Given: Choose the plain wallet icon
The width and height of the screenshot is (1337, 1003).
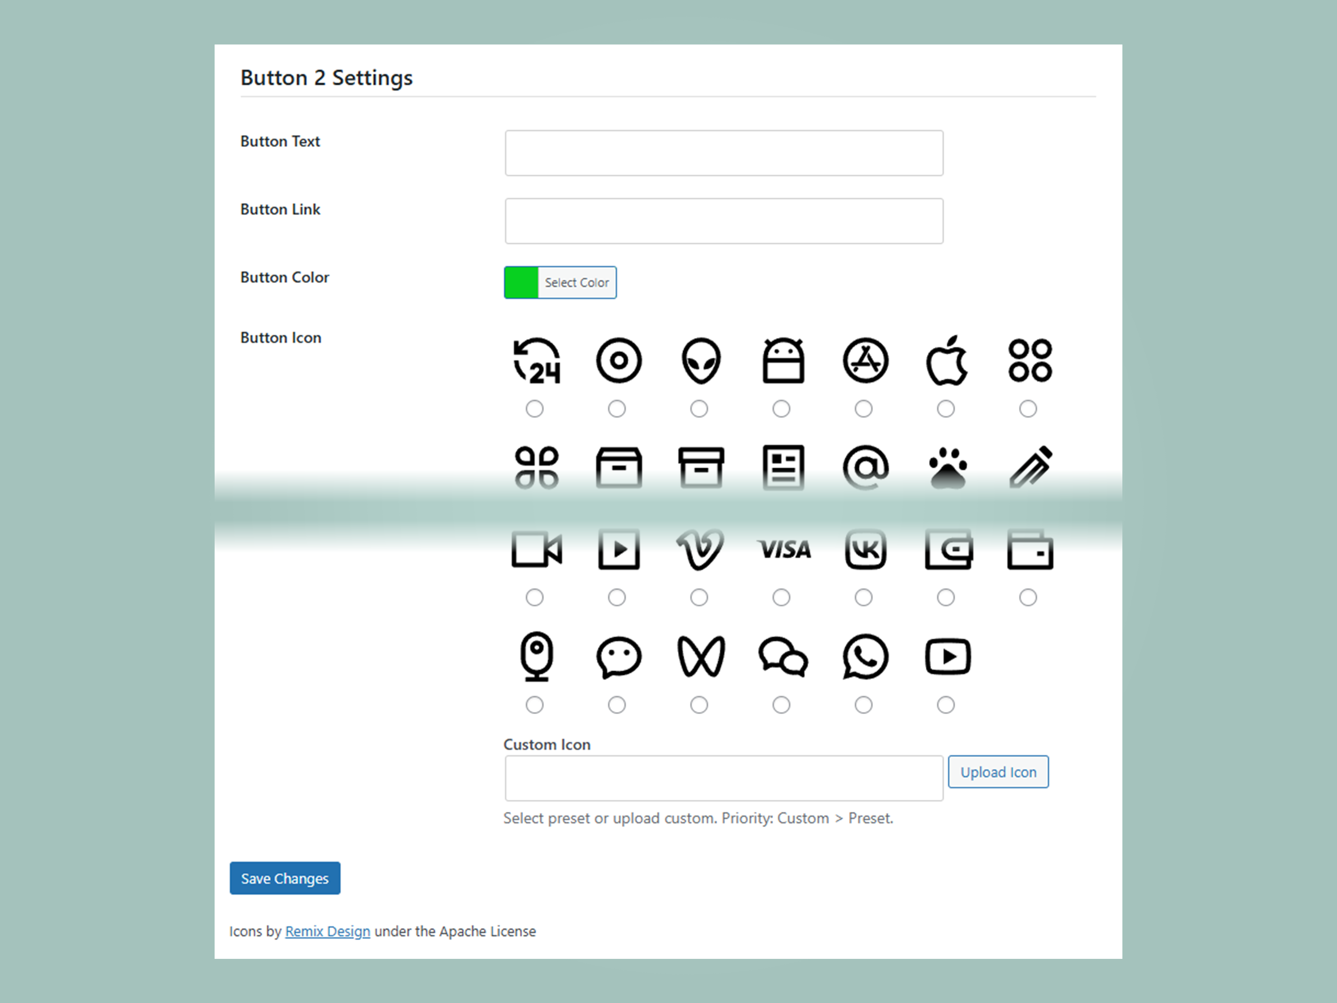Looking at the screenshot, I should coord(1030,550).
